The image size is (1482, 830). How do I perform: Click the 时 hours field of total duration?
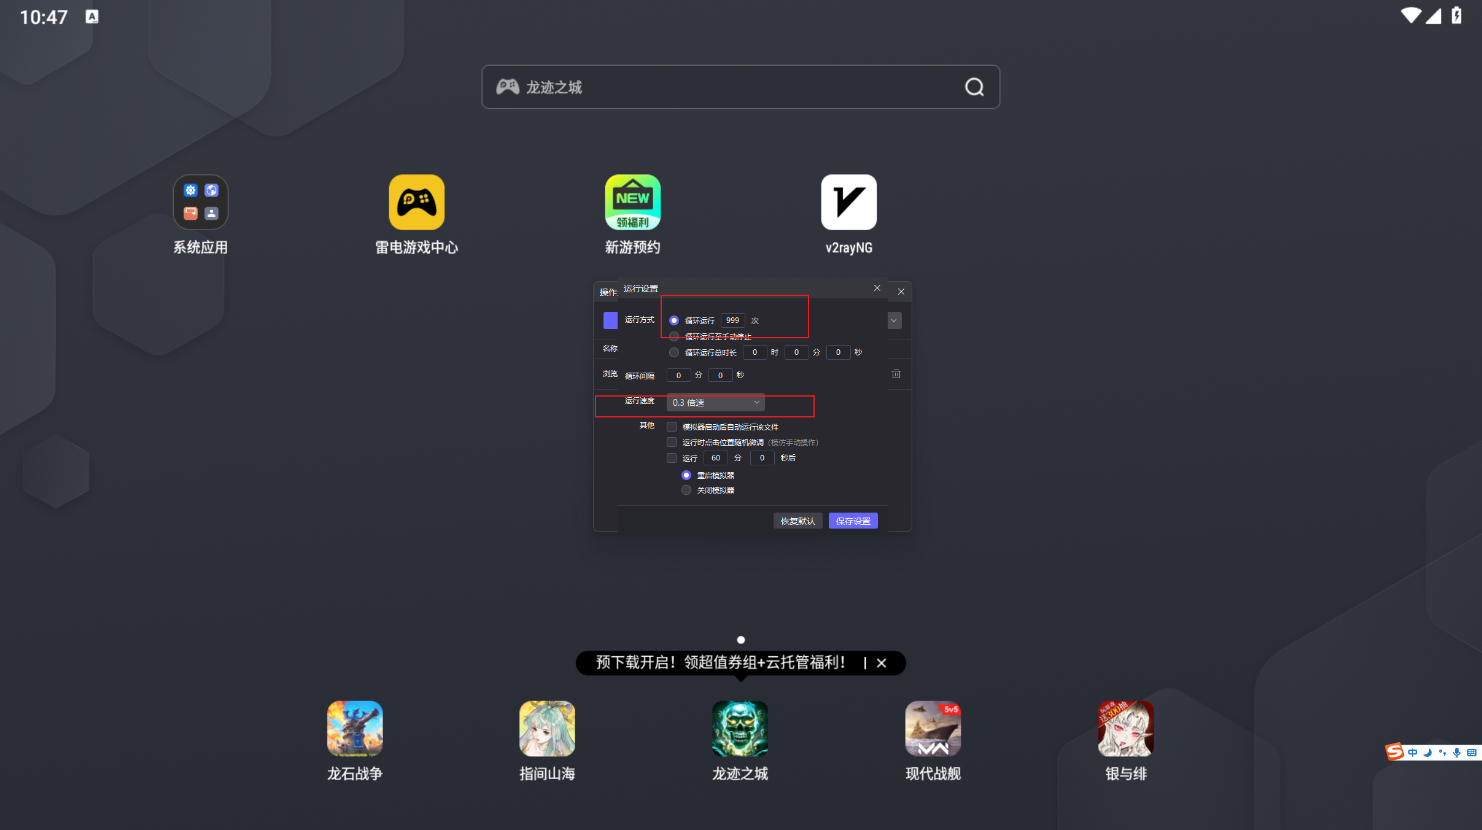click(755, 352)
